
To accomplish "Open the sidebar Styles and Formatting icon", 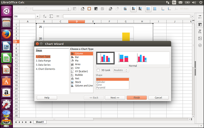I will point(200,31).
